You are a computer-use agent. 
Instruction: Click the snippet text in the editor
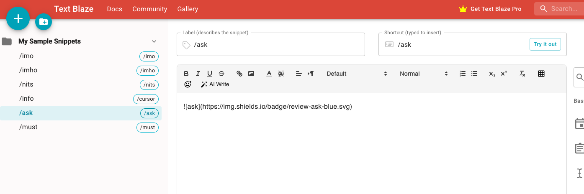coord(268,106)
